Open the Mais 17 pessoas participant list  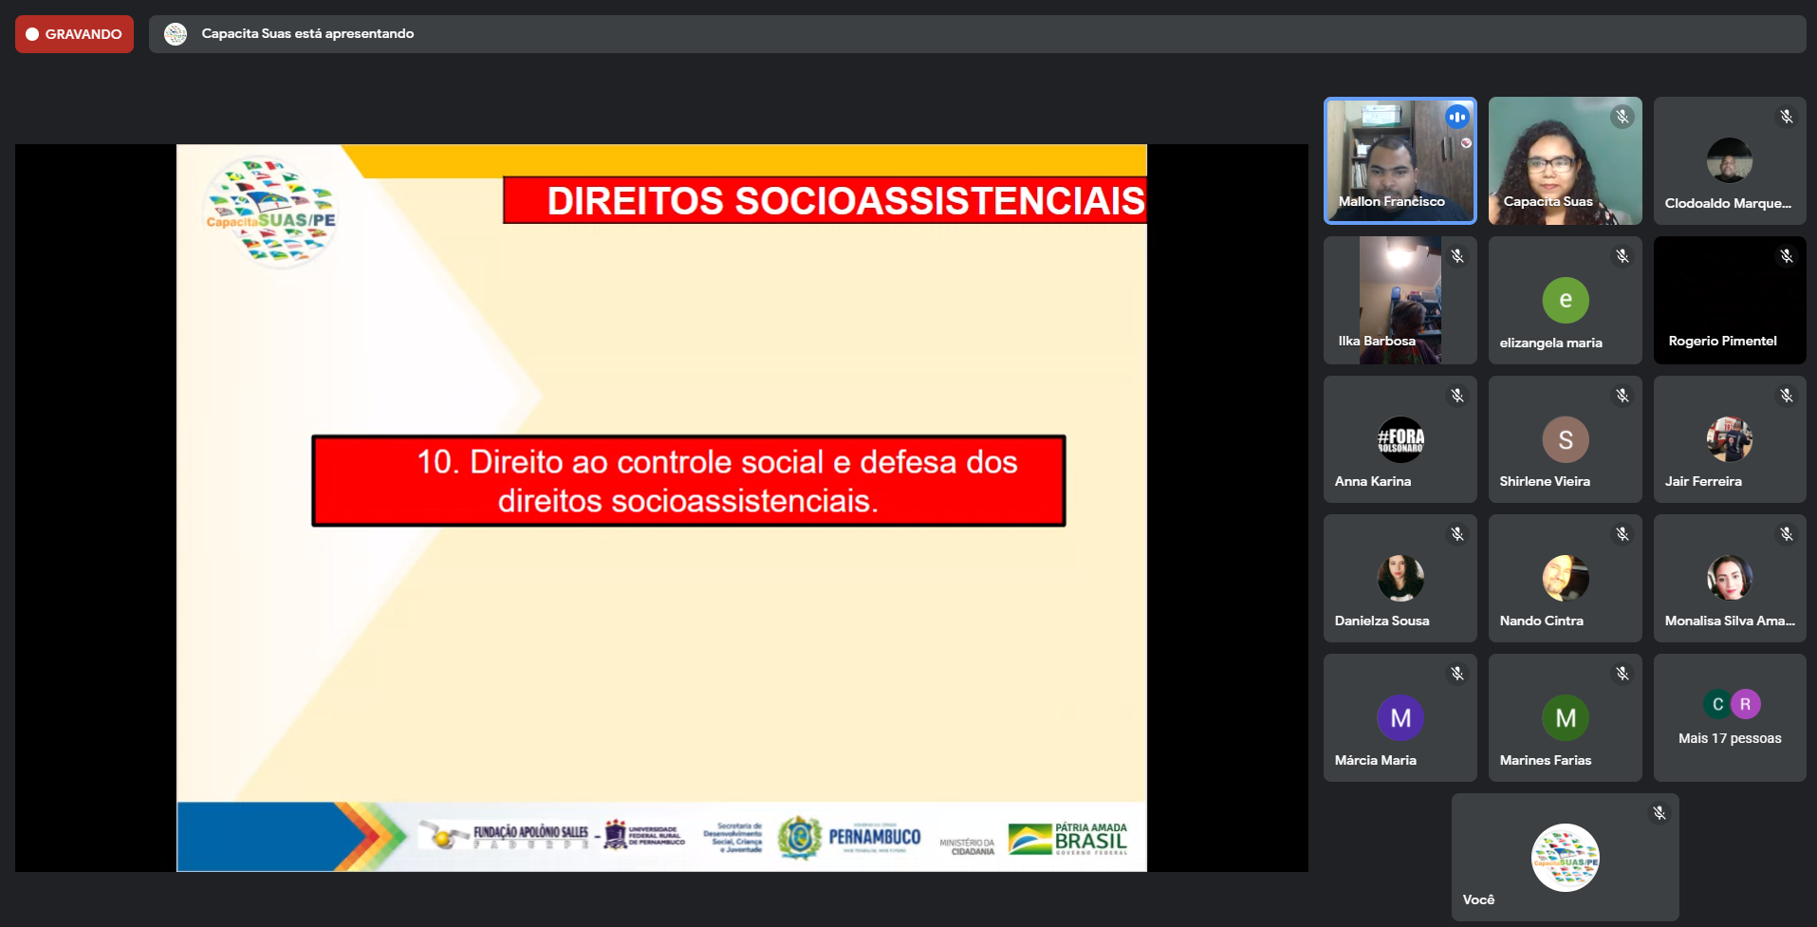(x=1729, y=718)
